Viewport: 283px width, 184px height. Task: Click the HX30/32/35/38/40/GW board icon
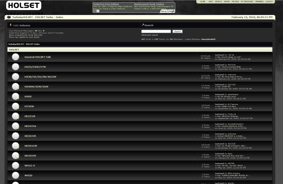point(16,77)
